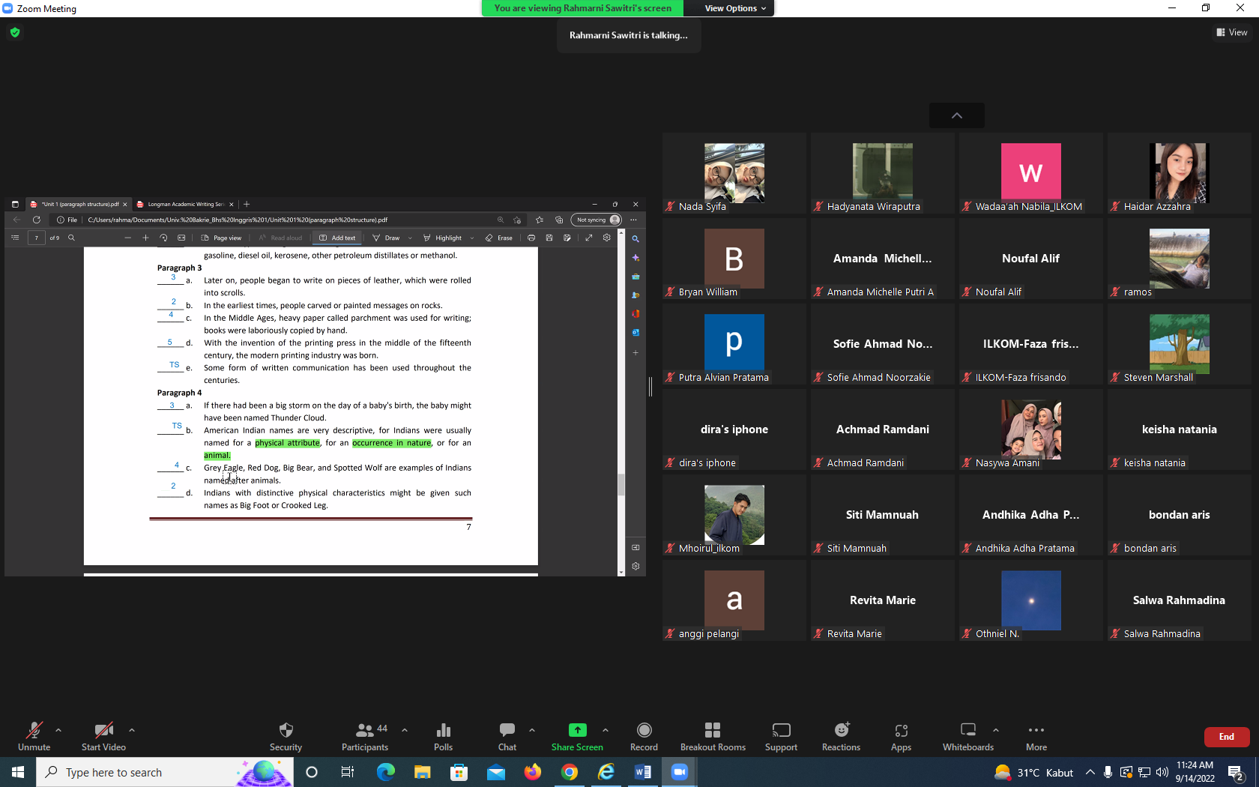1259x787 pixels.
Task: Open the Chat panel icon
Action: pos(507,730)
